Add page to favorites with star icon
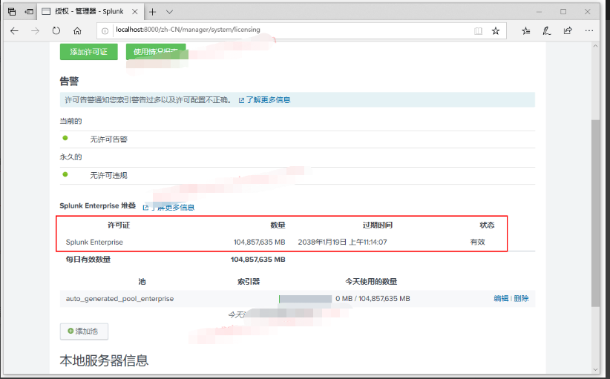The height and width of the screenshot is (379, 610). [496, 31]
